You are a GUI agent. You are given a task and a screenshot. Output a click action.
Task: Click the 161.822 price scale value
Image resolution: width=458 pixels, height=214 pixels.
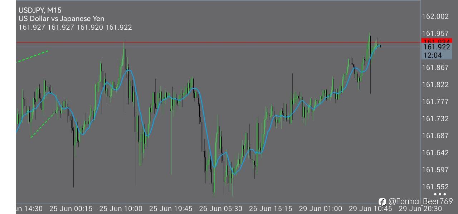(x=435, y=84)
